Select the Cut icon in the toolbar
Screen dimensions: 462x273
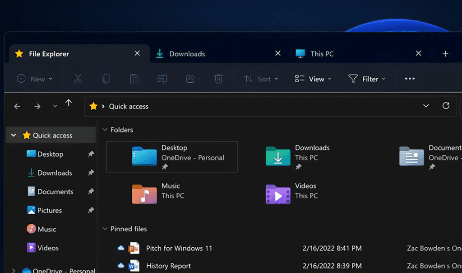(x=78, y=79)
